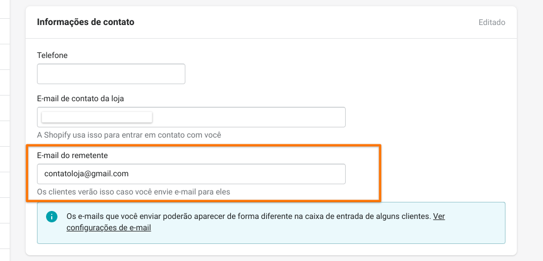Click the card header divider below Informações de contato
Image resolution: width=543 pixels, height=261 pixels.
[x=271, y=39]
